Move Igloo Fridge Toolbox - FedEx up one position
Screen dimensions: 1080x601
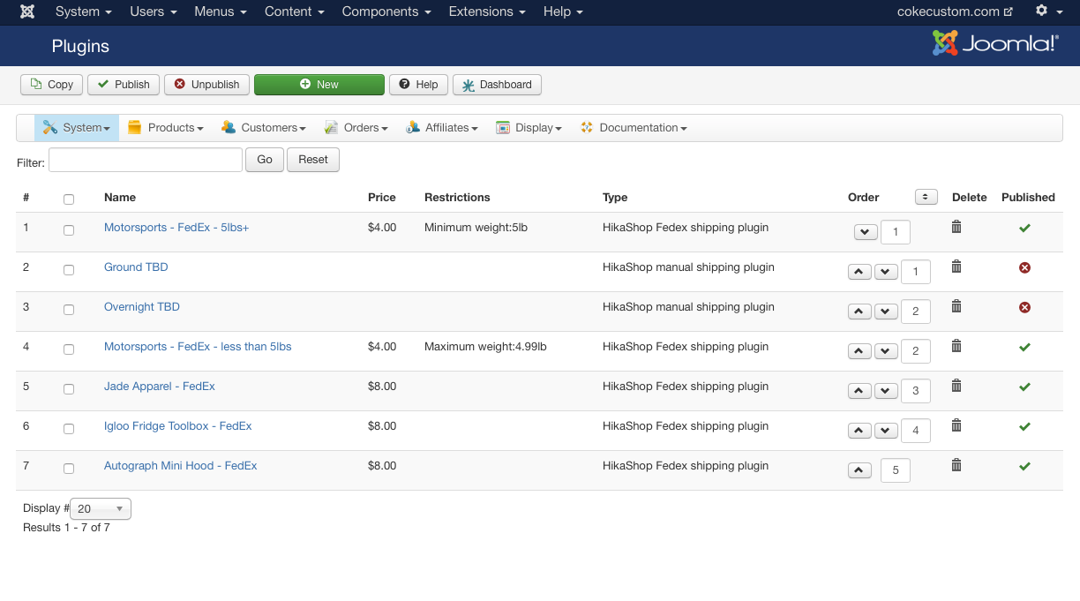click(x=859, y=431)
